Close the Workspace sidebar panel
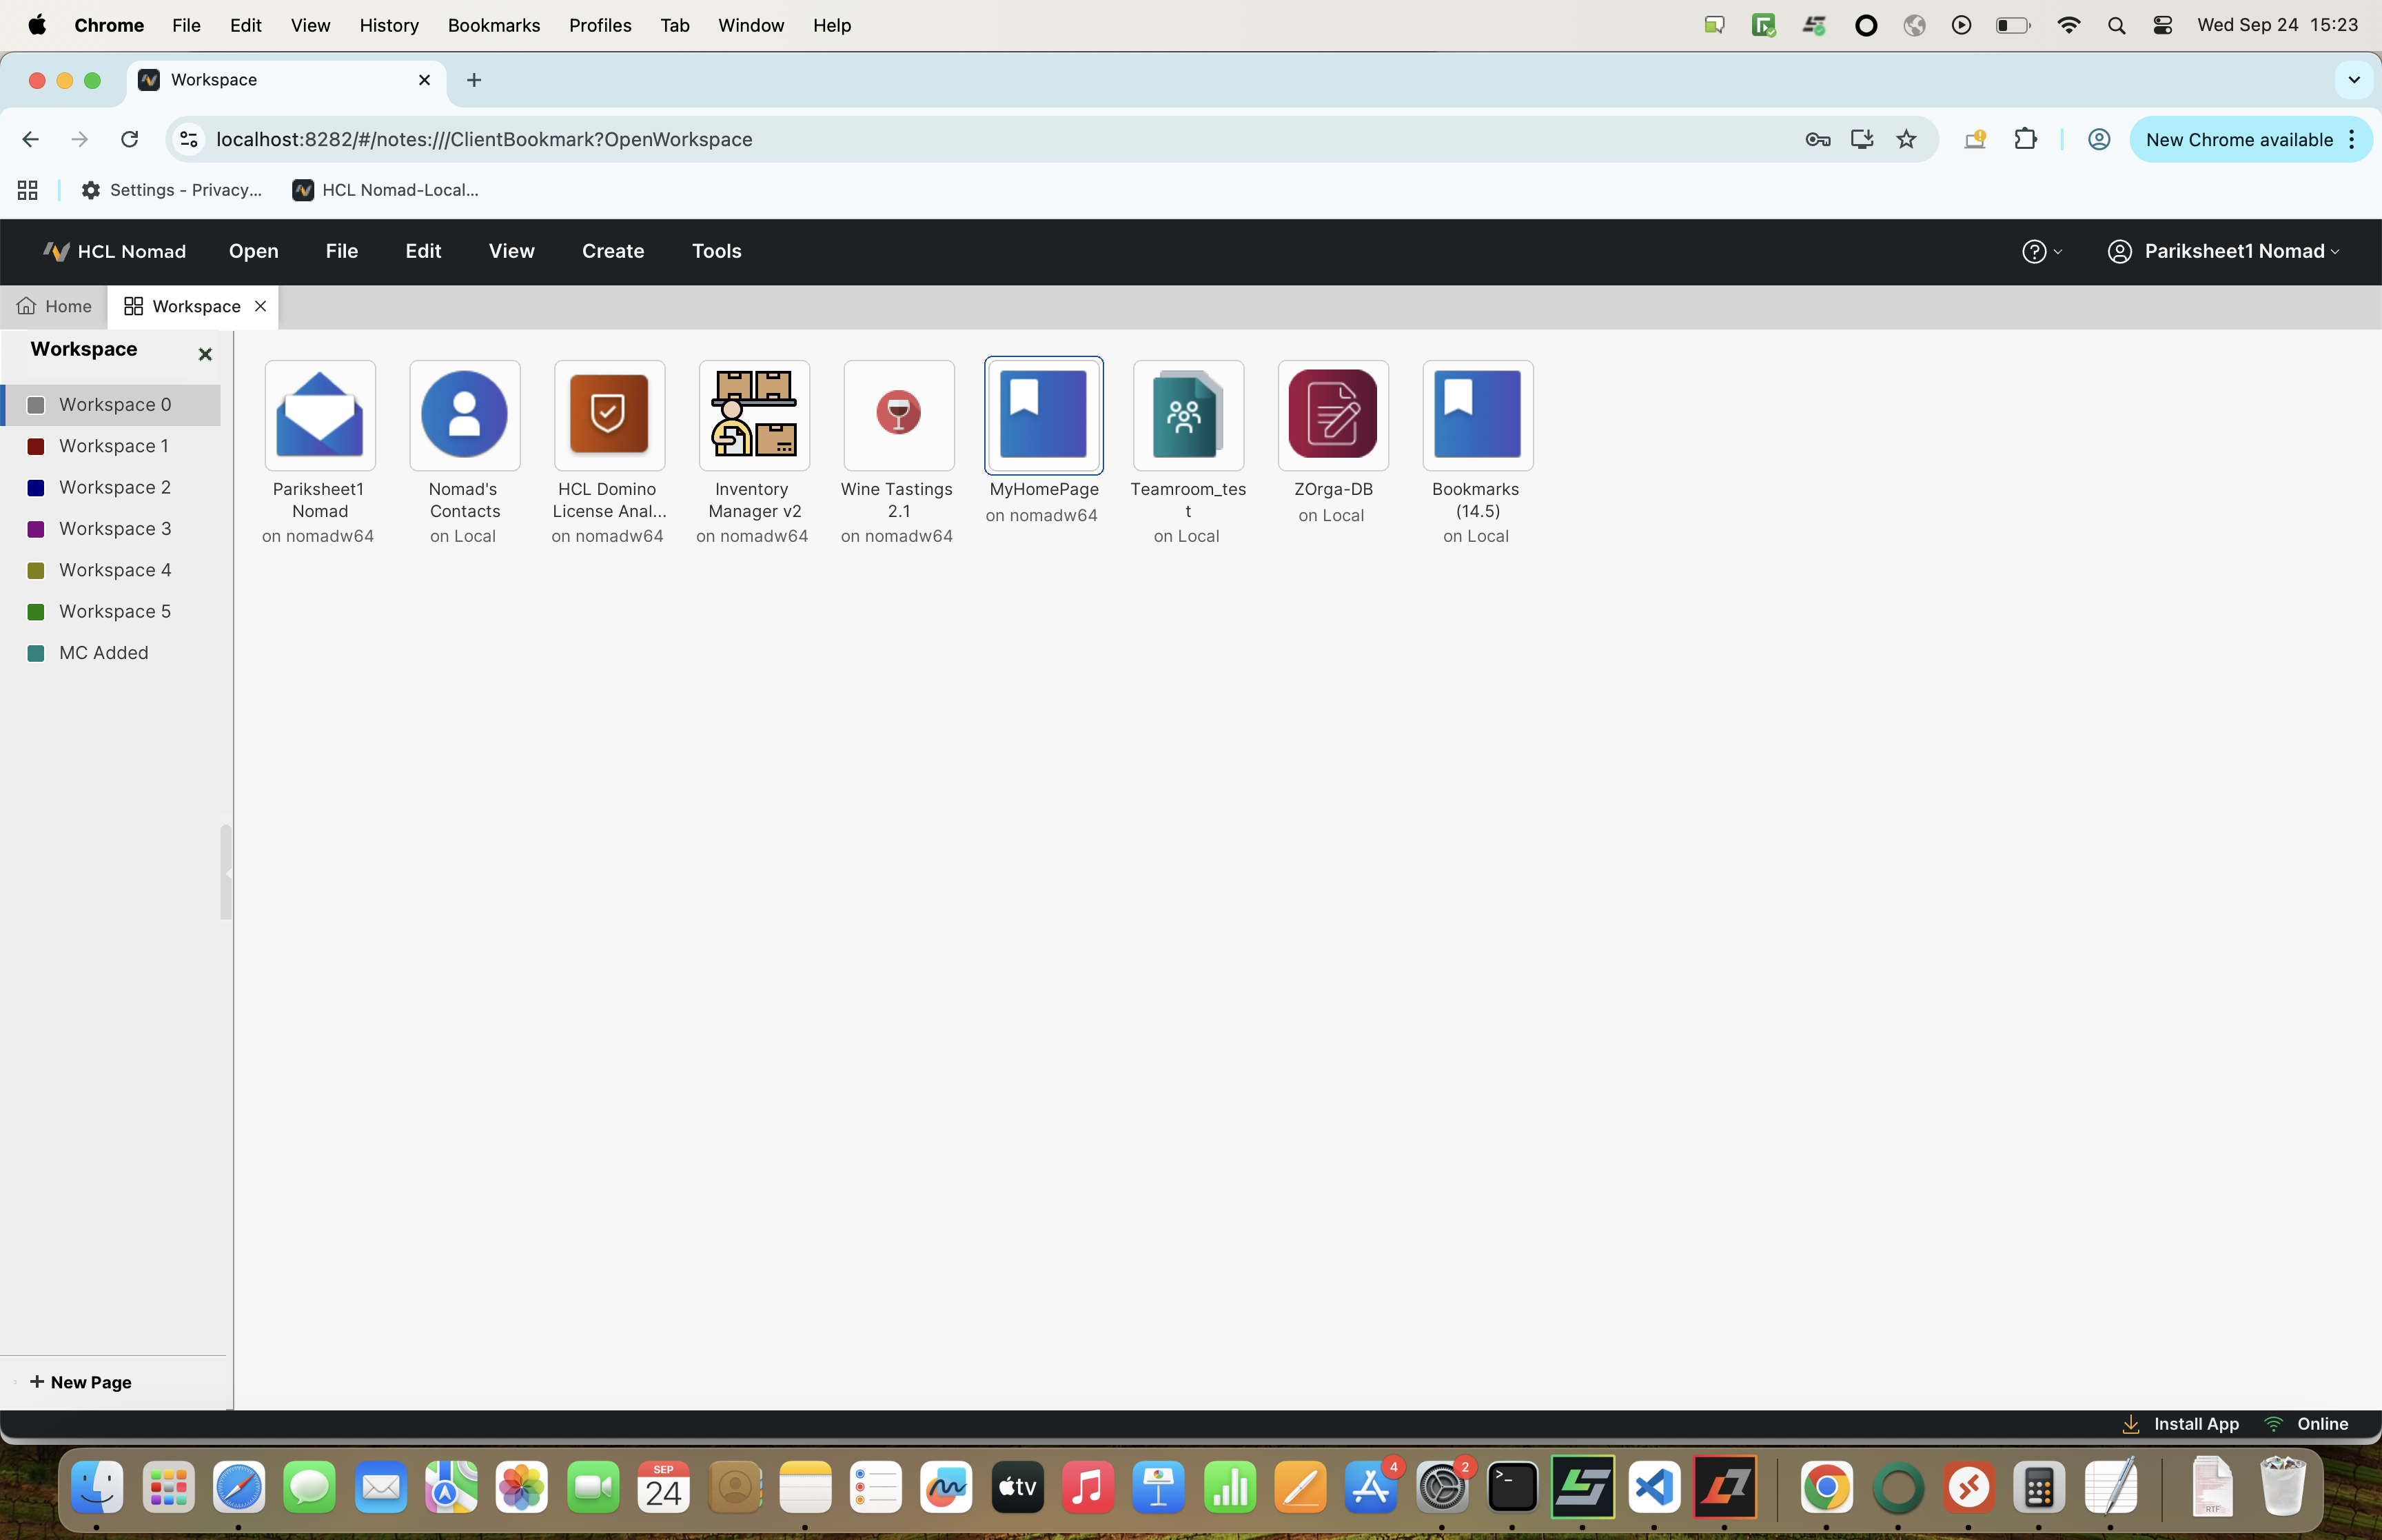Image resolution: width=2382 pixels, height=1540 pixels. click(205, 354)
